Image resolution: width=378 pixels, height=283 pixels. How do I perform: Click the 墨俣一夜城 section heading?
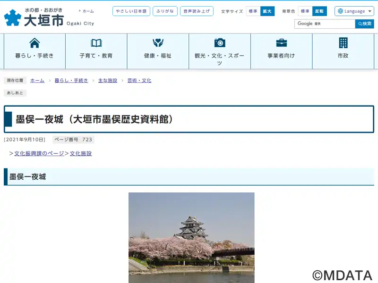28,177
